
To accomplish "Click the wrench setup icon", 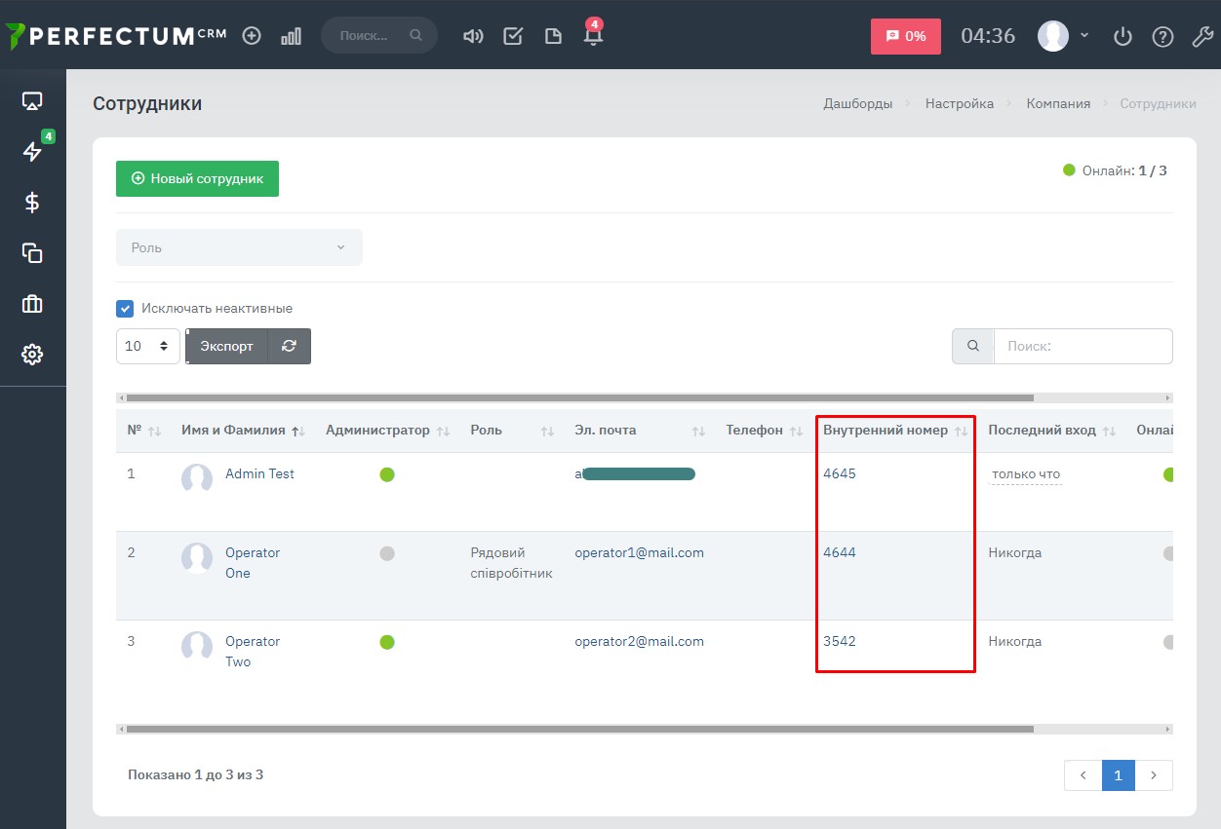I will (x=1202, y=37).
